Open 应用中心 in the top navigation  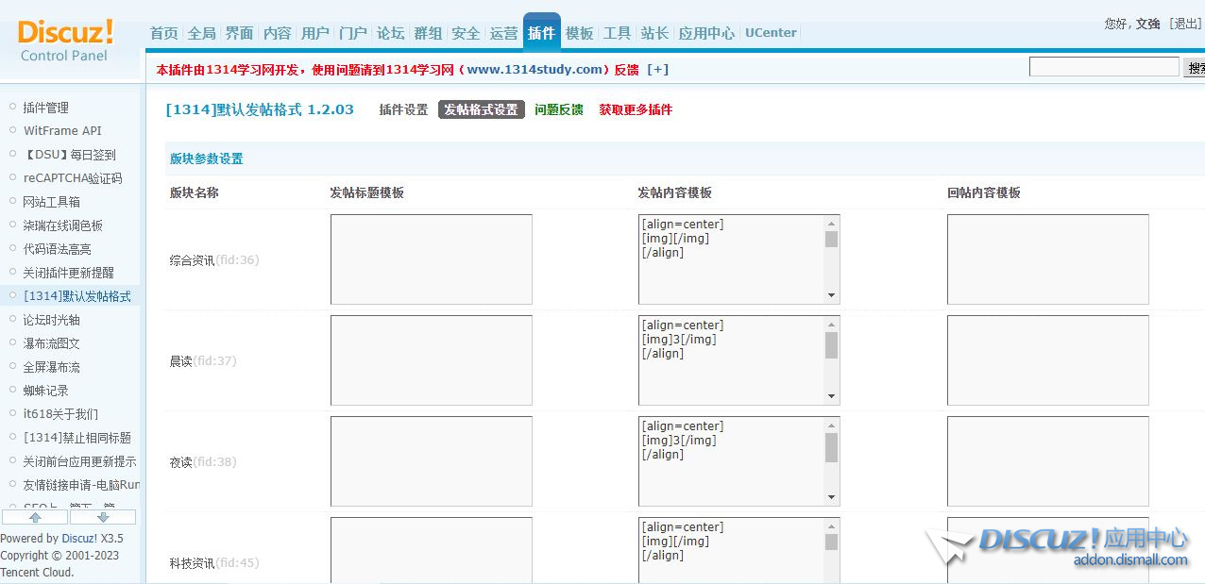tap(706, 33)
